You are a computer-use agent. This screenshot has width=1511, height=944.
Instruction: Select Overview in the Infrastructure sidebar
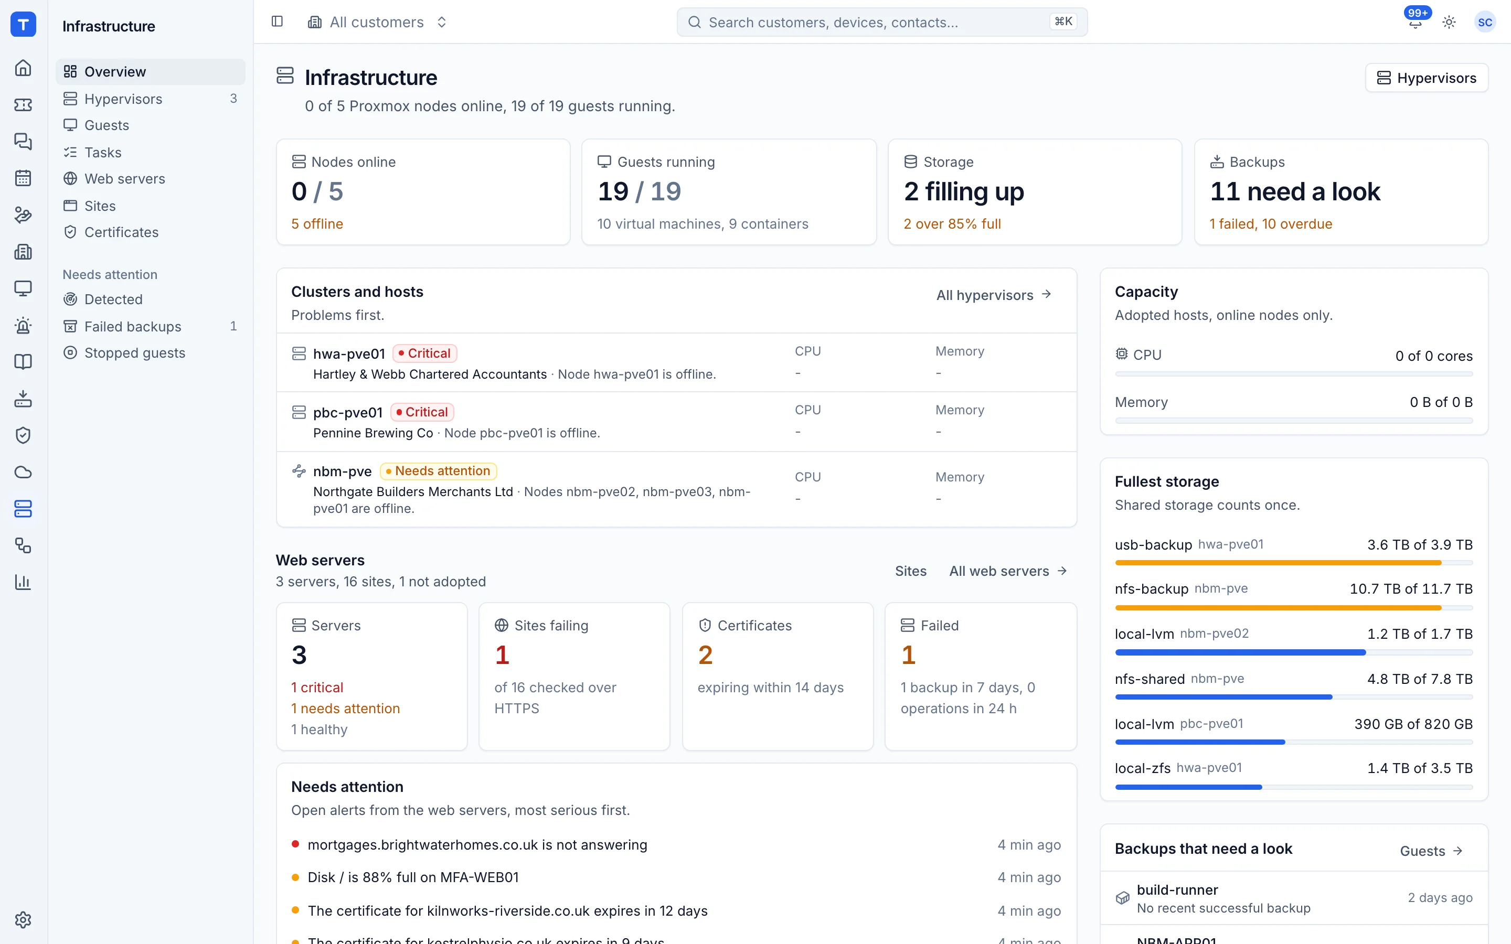pos(151,72)
